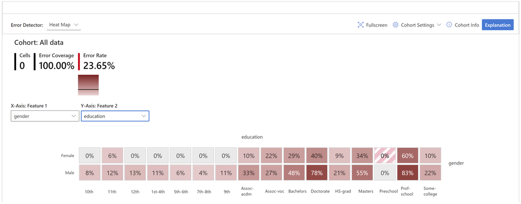Image resolution: width=521 pixels, height=204 pixels.
Task: Select Male Prof-school cell showing 83%
Action: point(408,172)
